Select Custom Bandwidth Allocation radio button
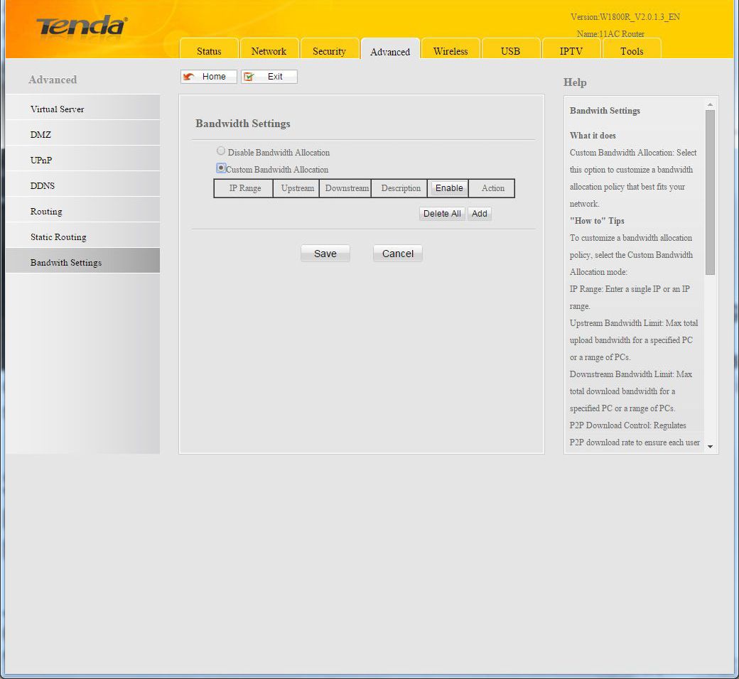The image size is (739, 679). (221, 168)
